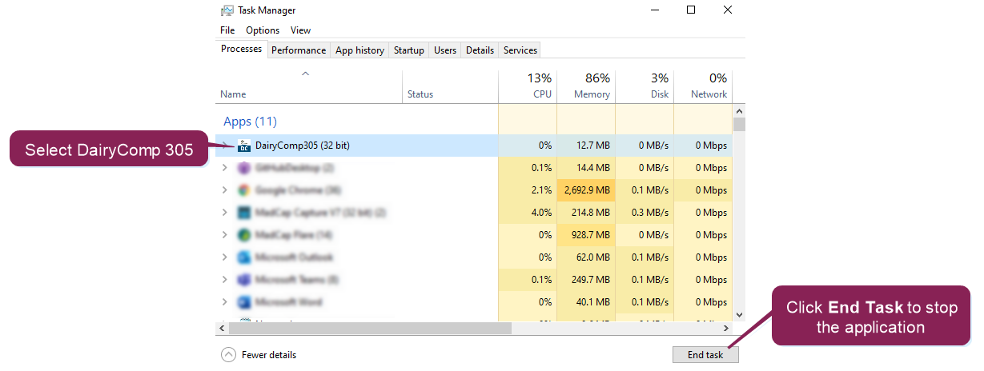984x371 pixels.
Task: Click the 40.1 MB memory cell
Action: (585, 302)
